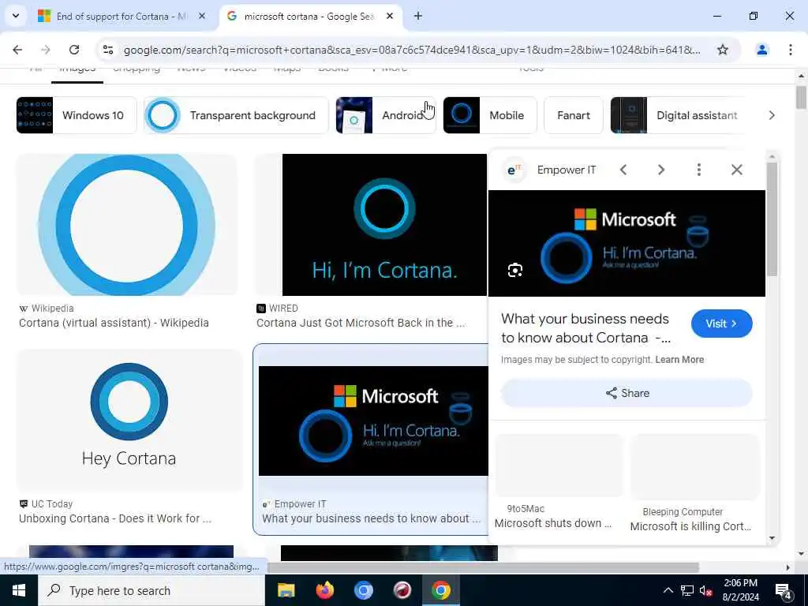The width and height of the screenshot is (808, 606).
Task: Open 'Cortana (virtual assistant) - Wikipedia' link
Action: point(114,323)
